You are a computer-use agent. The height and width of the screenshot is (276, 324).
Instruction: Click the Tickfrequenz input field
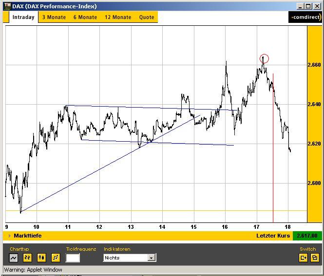point(73,258)
